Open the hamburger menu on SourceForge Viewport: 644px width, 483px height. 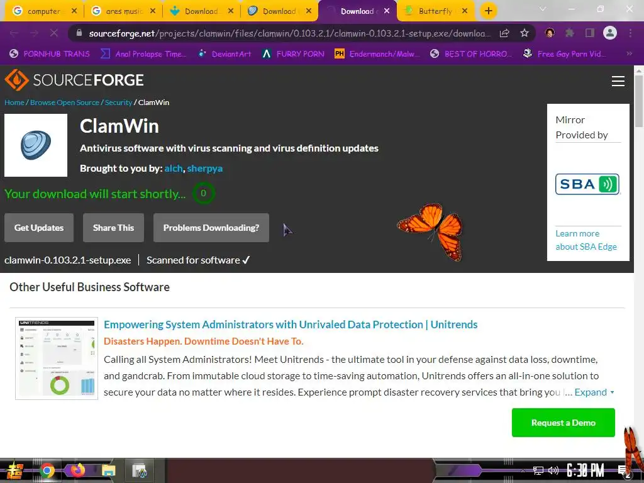(x=618, y=81)
